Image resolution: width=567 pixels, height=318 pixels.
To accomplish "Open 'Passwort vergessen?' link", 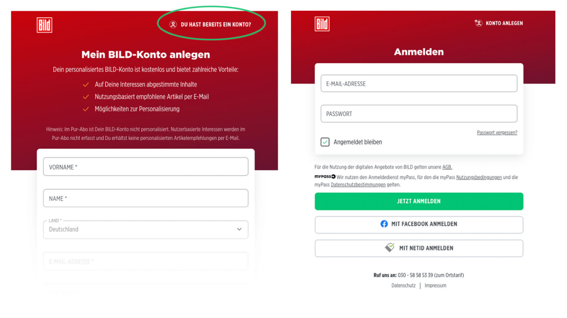I will click(x=497, y=133).
